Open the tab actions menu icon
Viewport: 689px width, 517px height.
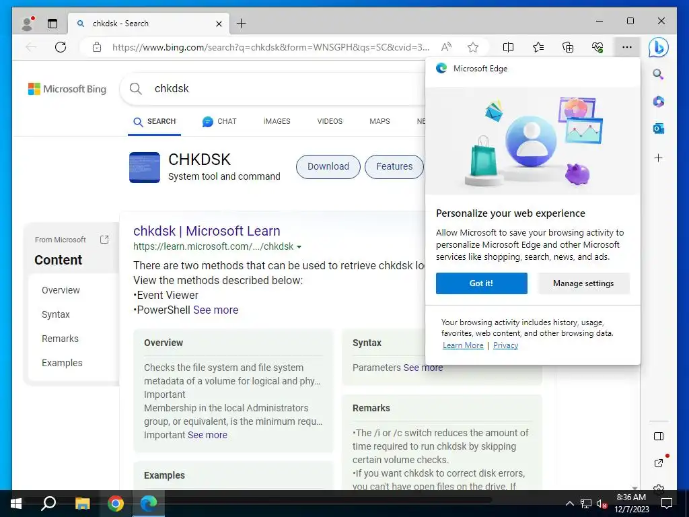pos(52,24)
